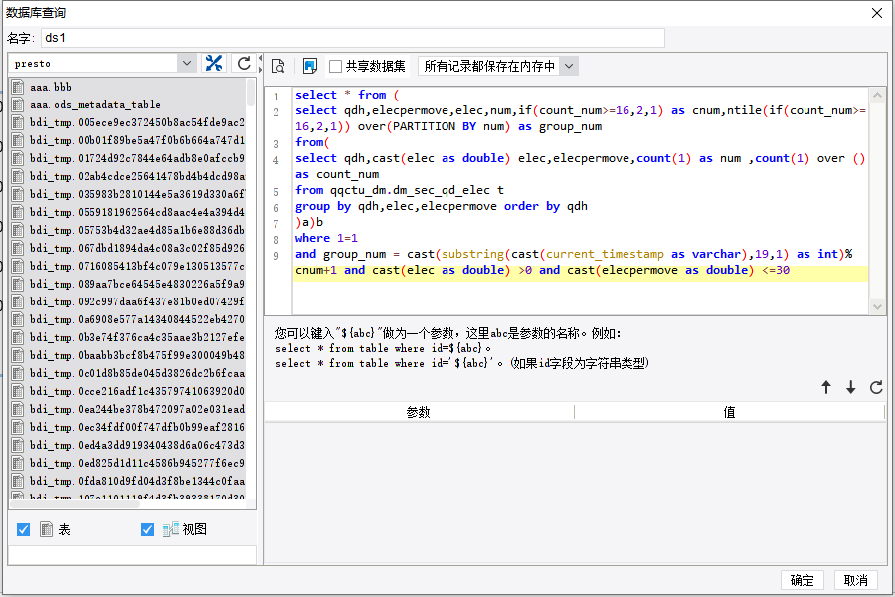Open the 所有记录都保存在内存中 dropdown
Image resolution: width=895 pixels, height=597 pixels.
tap(569, 67)
